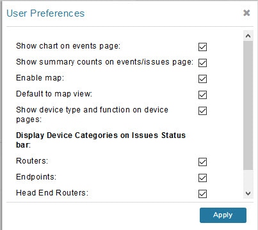
Task: Toggle Show summary counts on events/issues page
Action: pyautogui.click(x=202, y=63)
